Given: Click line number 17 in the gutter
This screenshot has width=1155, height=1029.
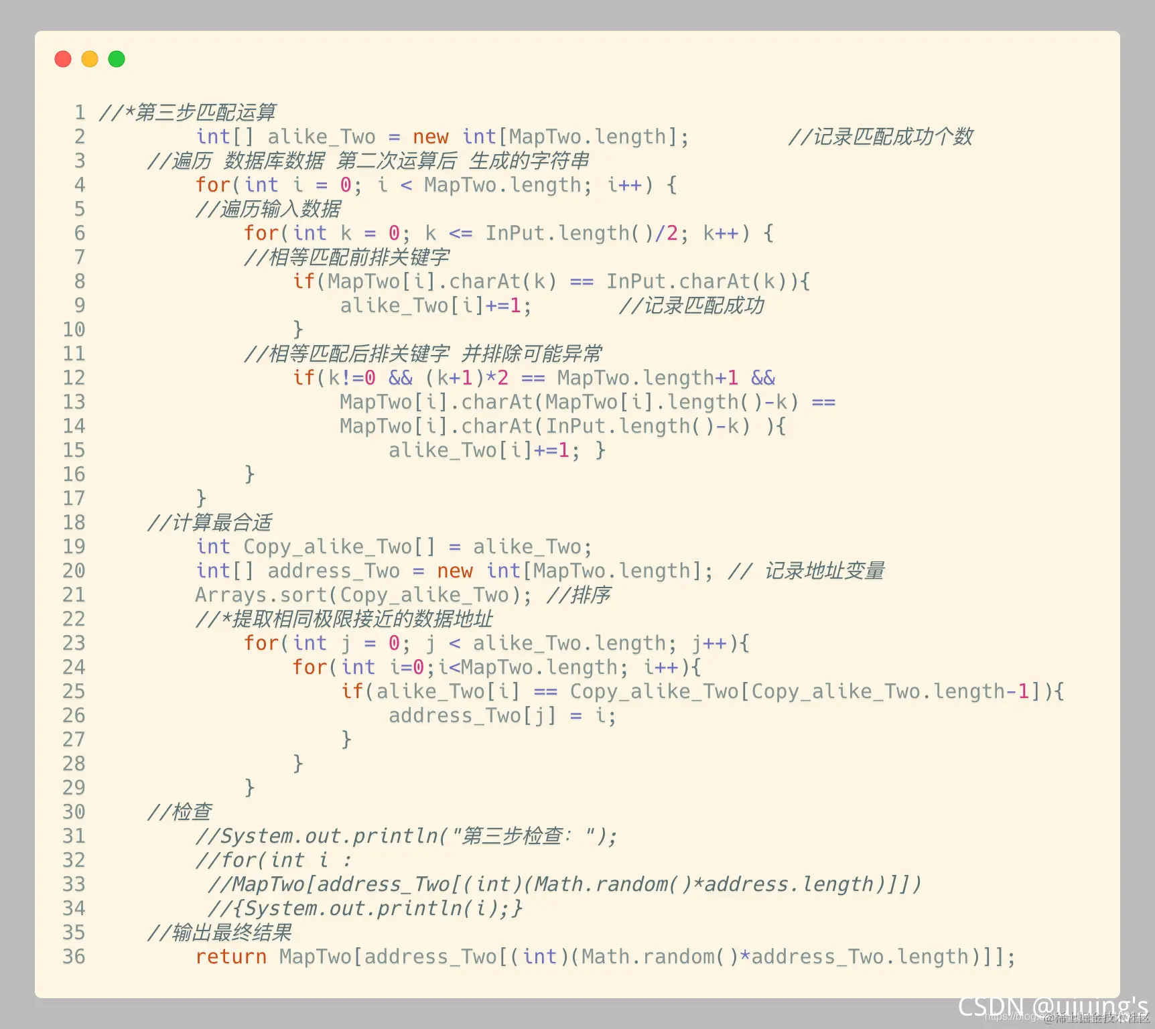Looking at the screenshot, I should click(x=74, y=498).
